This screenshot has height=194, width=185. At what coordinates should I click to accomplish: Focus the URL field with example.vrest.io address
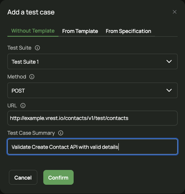92,118
